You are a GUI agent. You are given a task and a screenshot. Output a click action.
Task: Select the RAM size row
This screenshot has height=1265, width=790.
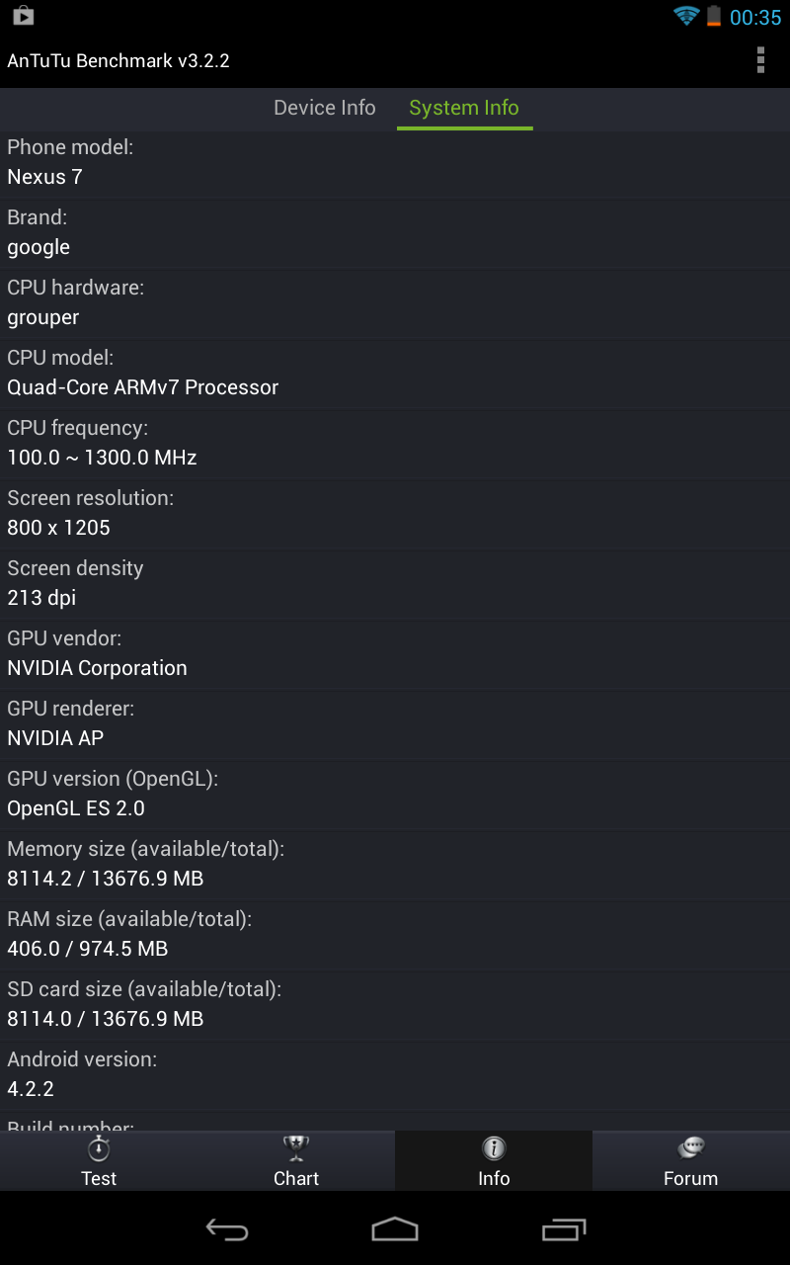pos(395,935)
